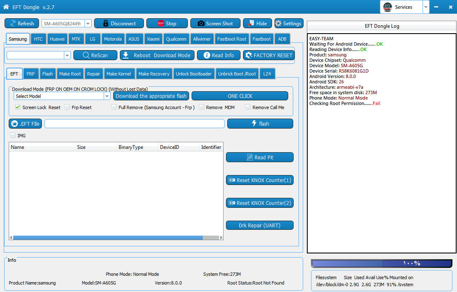The width and height of the screenshot is (457, 292).
Task: Click the Hide button icon
Action: point(251,23)
